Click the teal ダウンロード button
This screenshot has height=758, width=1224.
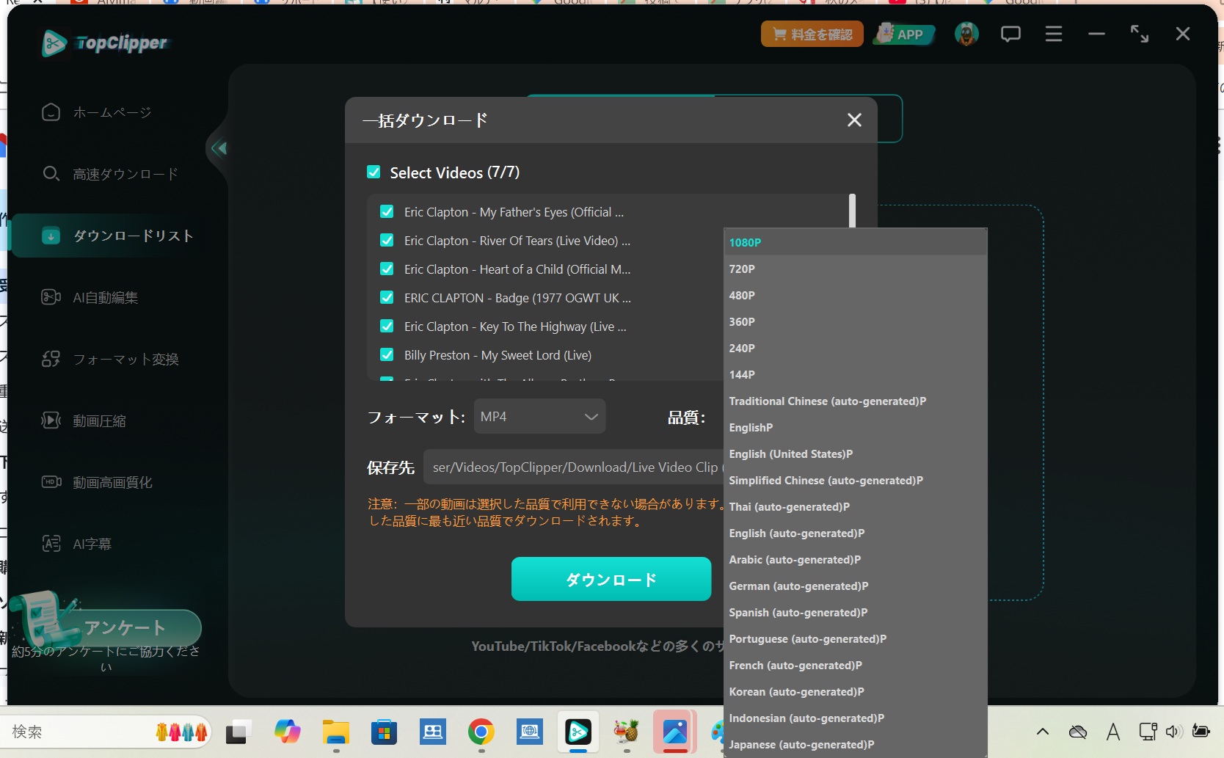tap(611, 579)
